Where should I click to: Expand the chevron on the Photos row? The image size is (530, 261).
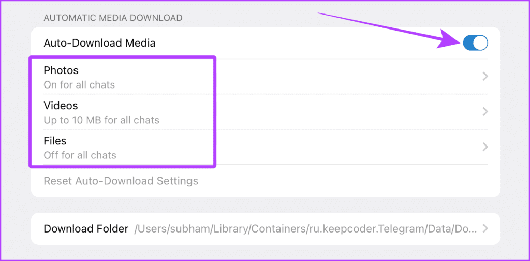[485, 77]
